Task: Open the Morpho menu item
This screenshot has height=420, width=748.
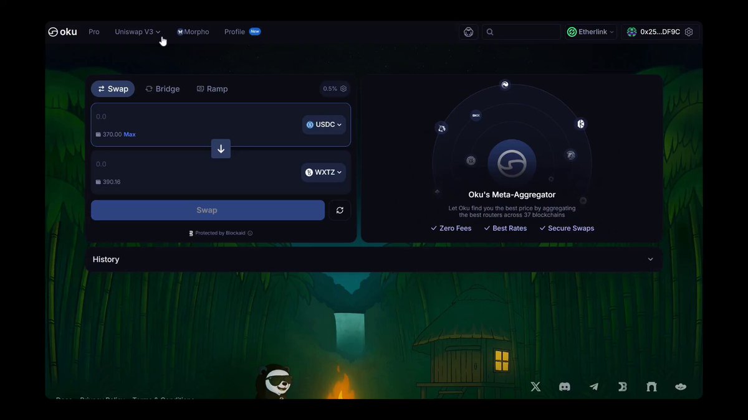Action: click(x=193, y=32)
